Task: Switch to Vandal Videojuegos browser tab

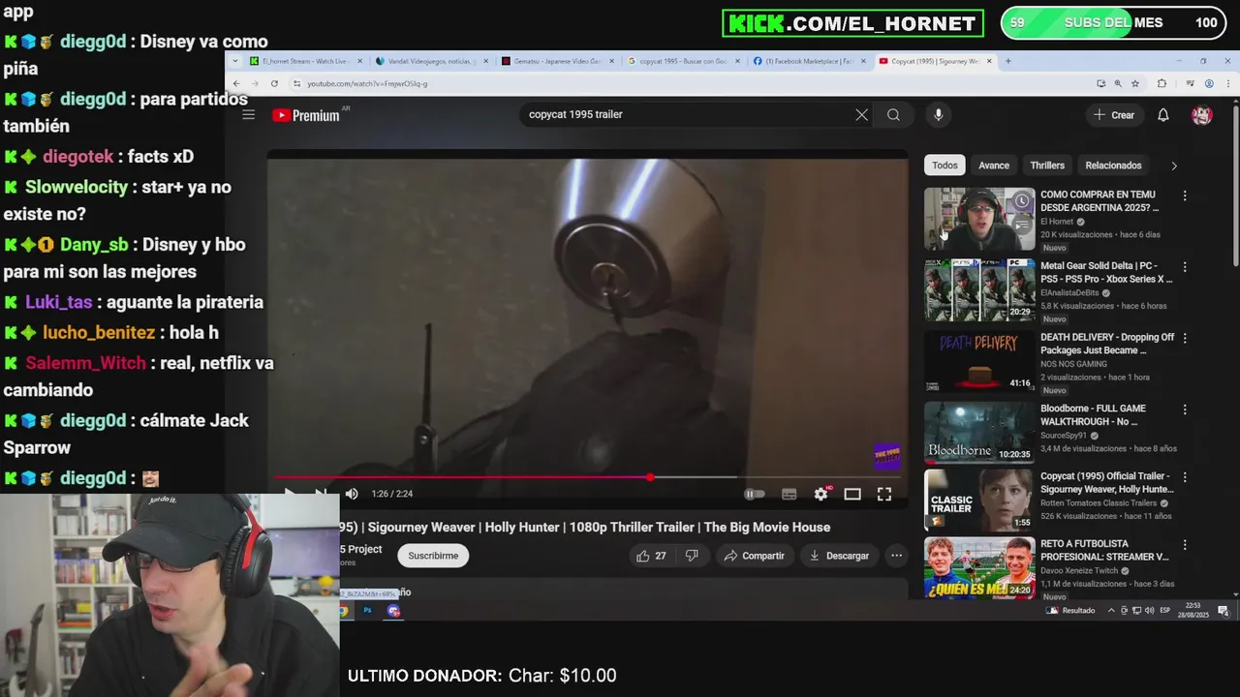Action: [x=431, y=61]
